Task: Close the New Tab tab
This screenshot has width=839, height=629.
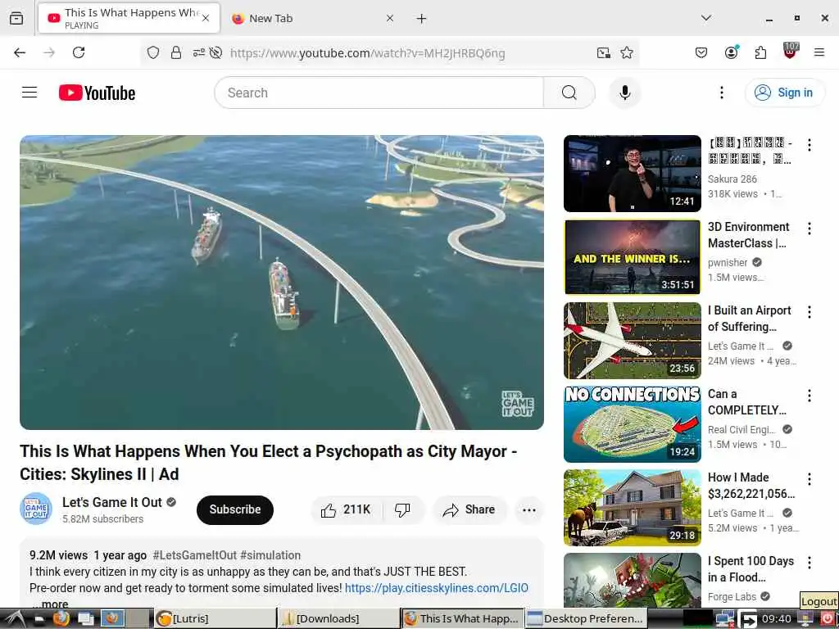Action: (x=390, y=18)
